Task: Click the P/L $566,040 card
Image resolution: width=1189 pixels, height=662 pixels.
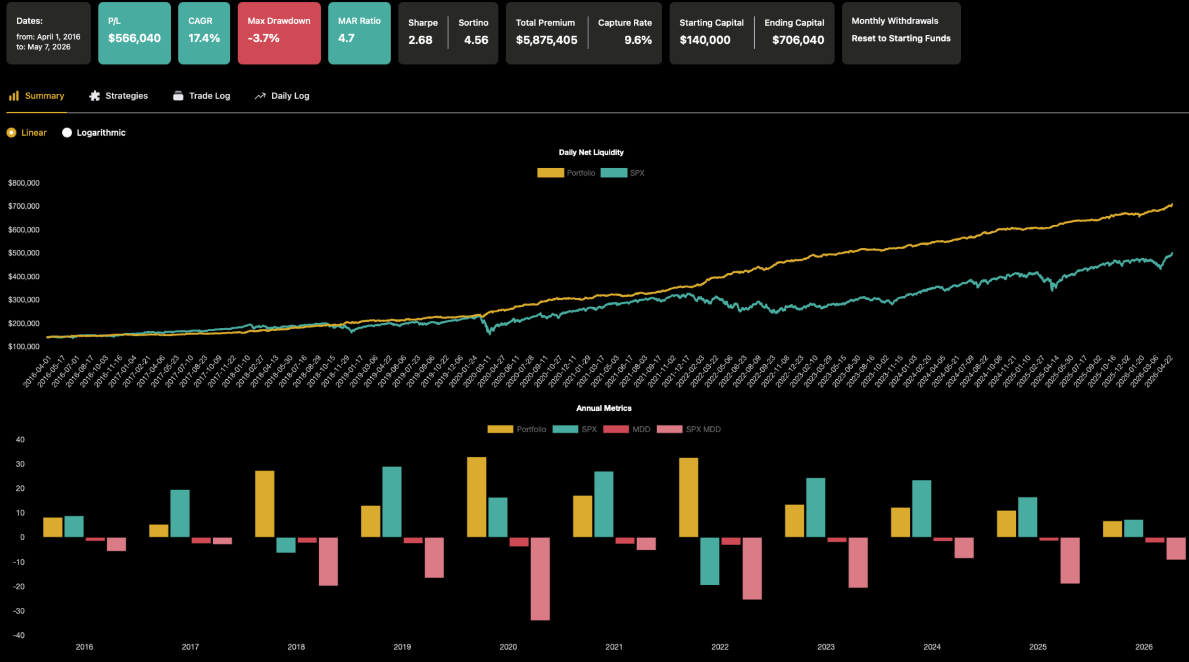Action: [134, 33]
